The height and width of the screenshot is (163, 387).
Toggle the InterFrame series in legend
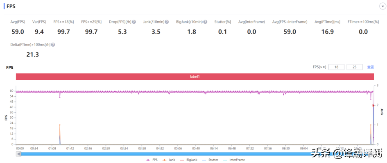pyautogui.click(x=233, y=160)
